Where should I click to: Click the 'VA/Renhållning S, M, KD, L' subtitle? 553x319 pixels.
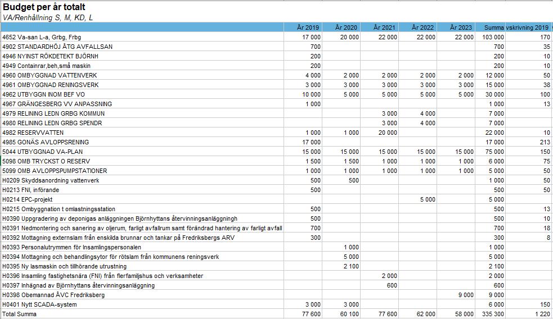48,17
